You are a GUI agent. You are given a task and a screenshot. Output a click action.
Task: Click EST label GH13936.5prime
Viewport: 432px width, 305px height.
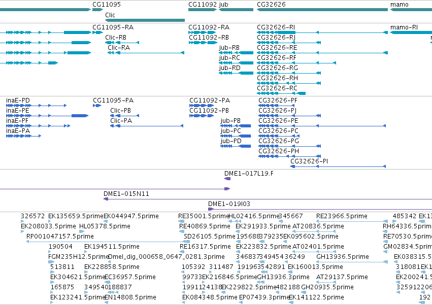click(x=343, y=257)
